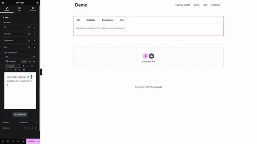
Task: Toggle bold formatting in editor
Action: [23, 66]
